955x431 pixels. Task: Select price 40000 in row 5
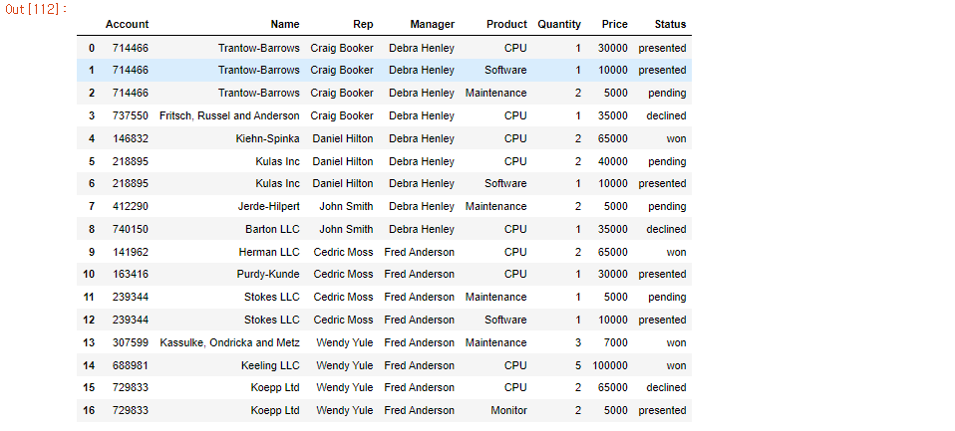[x=613, y=161]
